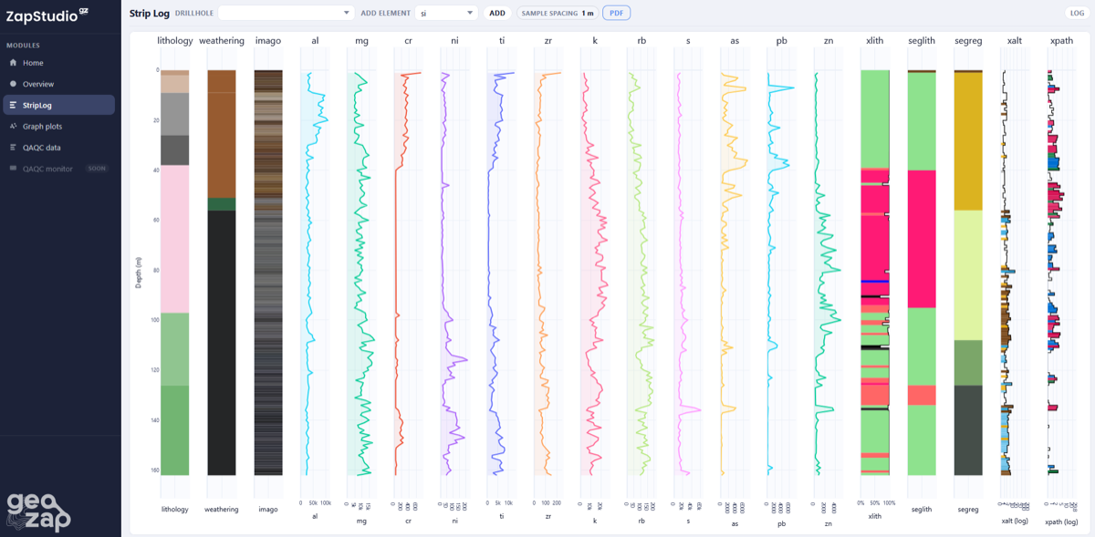Navigate to the QAQC data module

click(43, 147)
